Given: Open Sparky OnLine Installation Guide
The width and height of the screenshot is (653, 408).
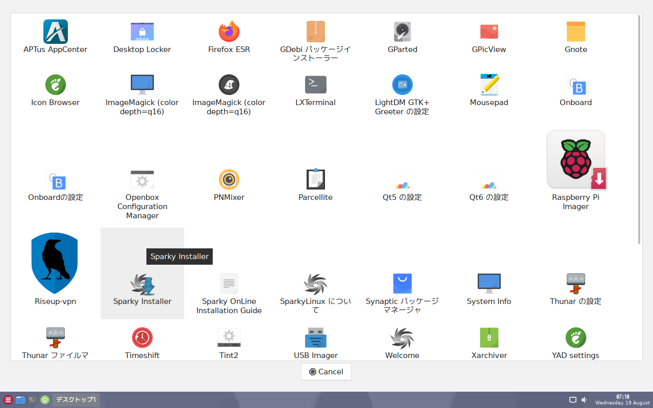Looking at the screenshot, I should point(229,293).
